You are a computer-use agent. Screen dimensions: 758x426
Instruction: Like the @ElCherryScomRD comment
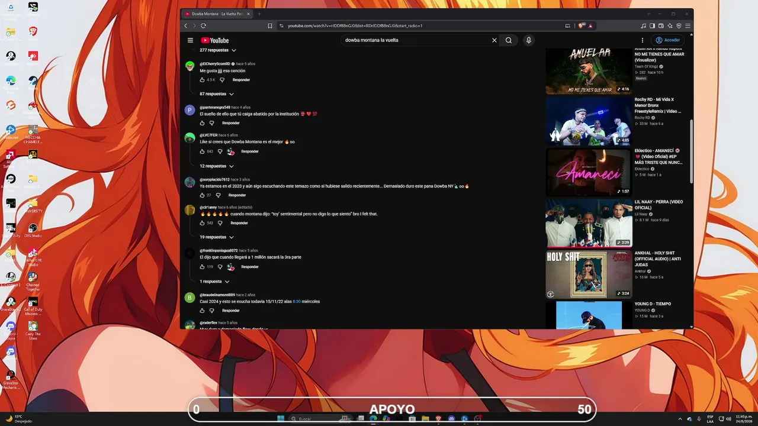tap(202, 80)
